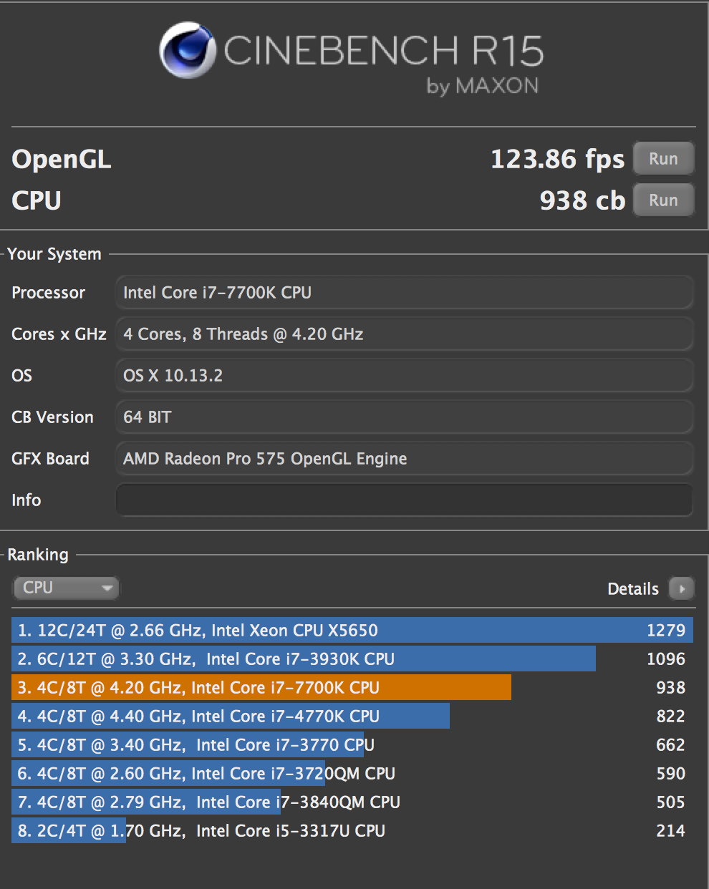Select the highlighted i7-7700K ranking row

351,688
